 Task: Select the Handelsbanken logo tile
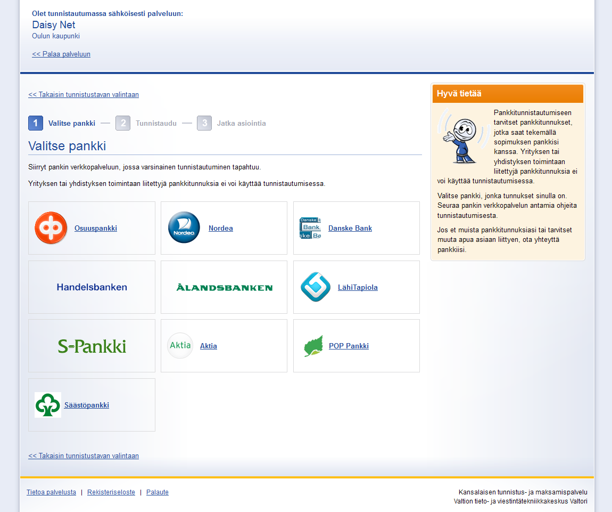click(x=92, y=287)
